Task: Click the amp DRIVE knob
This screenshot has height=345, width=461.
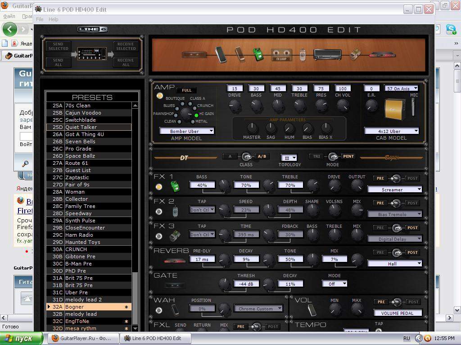Action: point(235,106)
